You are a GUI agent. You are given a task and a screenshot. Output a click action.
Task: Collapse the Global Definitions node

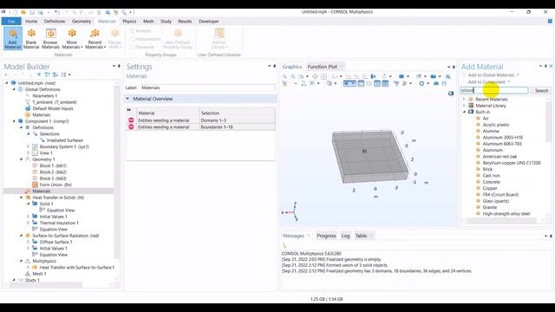pyautogui.click(x=14, y=89)
